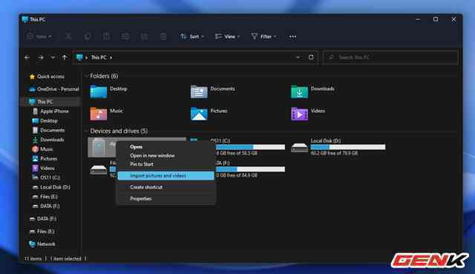Open the View dropdown
Image resolution: width=475 pixels, height=274 pixels.
[x=227, y=36]
